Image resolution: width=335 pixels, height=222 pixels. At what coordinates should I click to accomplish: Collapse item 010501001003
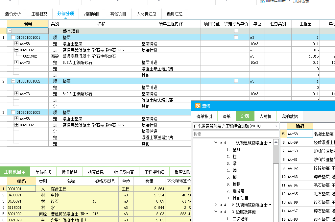pos(13,112)
